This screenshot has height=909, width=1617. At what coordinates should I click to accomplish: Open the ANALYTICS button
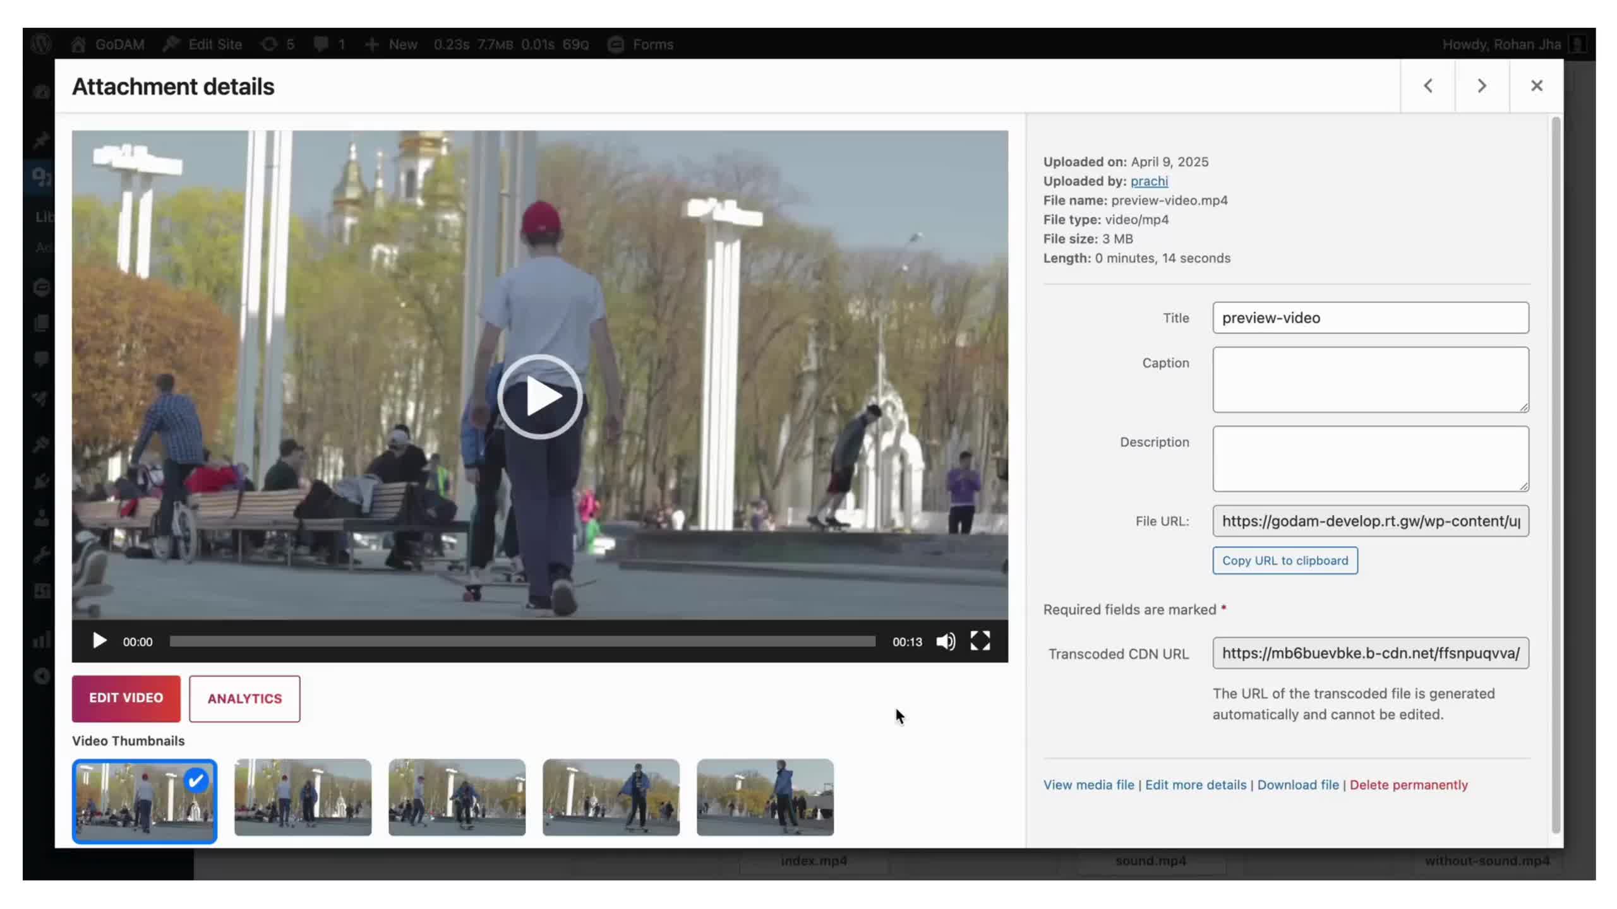point(244,698)
